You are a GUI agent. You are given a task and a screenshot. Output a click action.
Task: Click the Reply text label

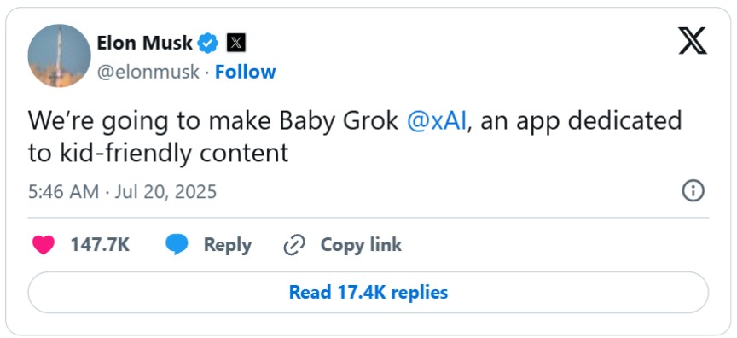[228, 245]
